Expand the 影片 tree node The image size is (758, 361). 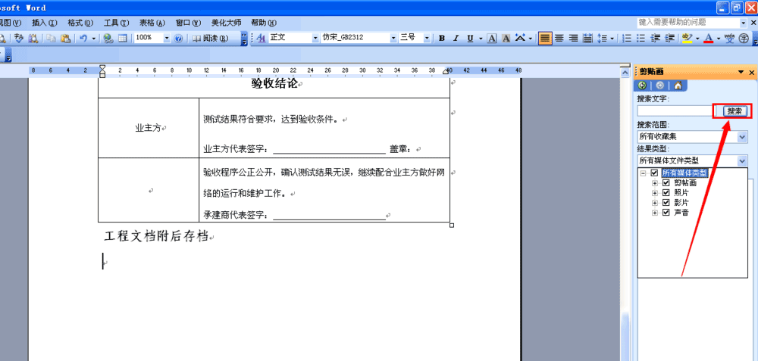point(656,203)
